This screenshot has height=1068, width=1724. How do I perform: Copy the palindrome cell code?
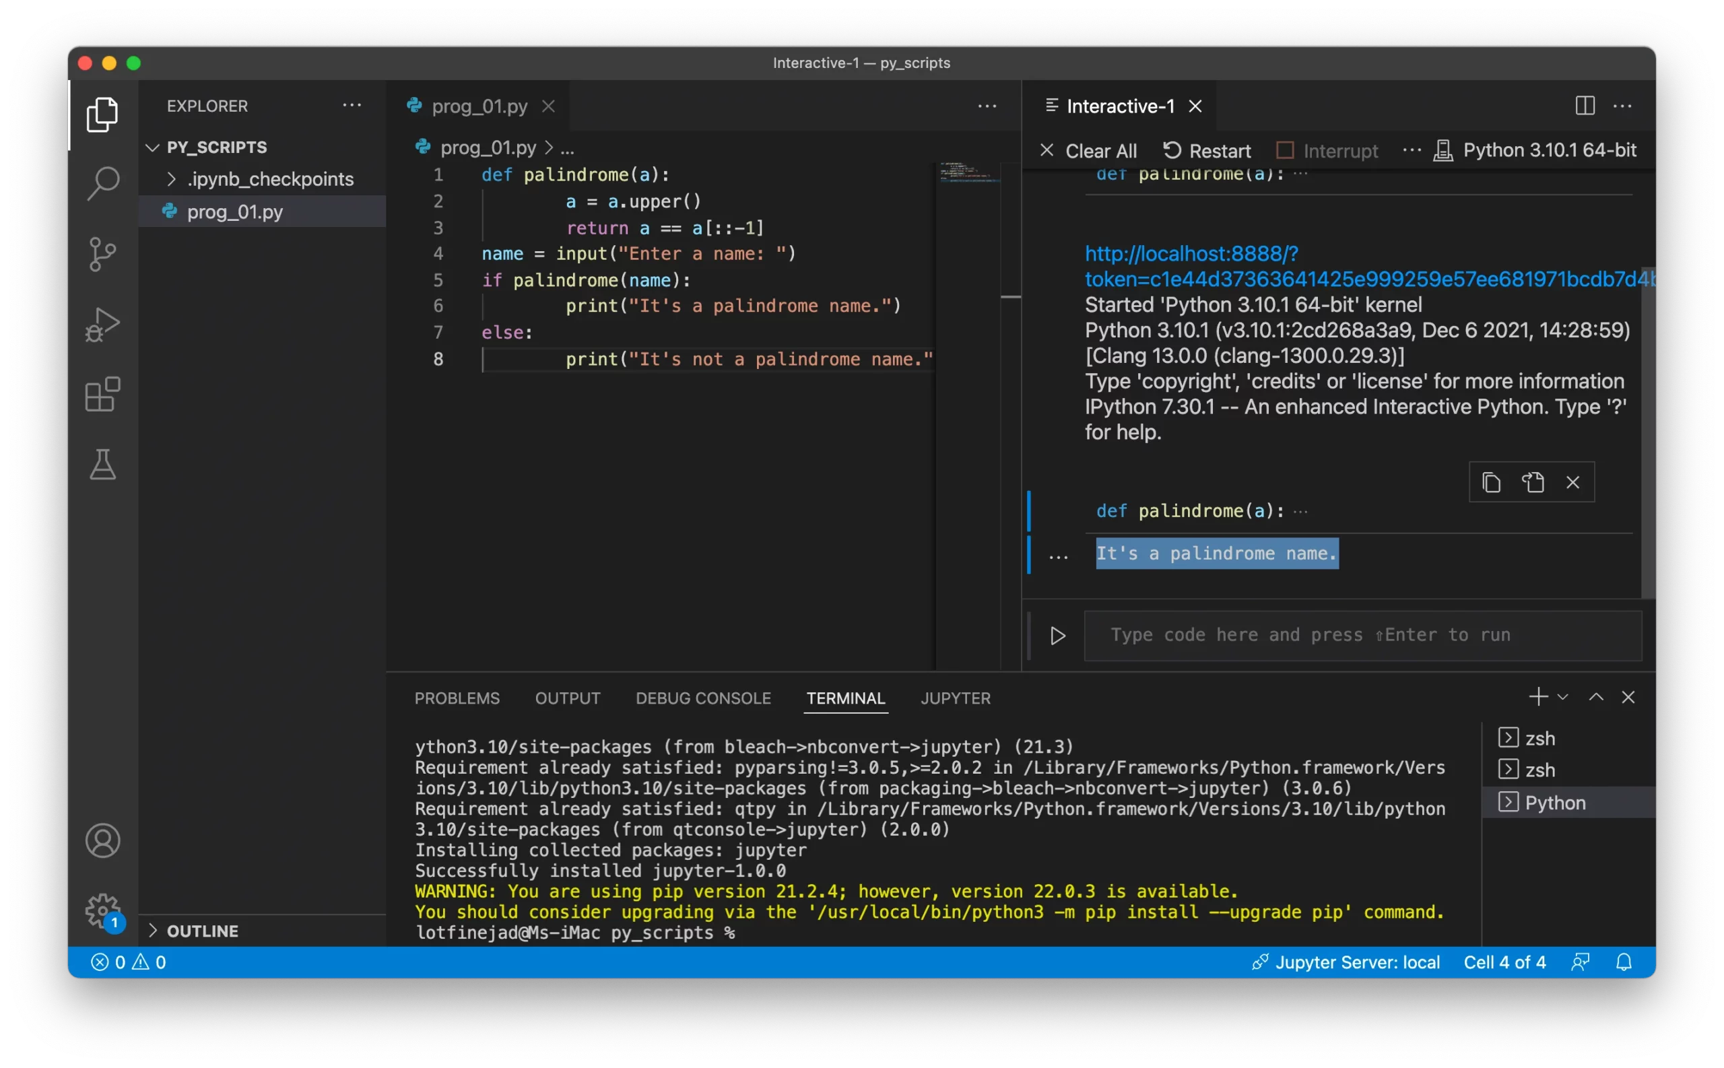point(1491,482)
